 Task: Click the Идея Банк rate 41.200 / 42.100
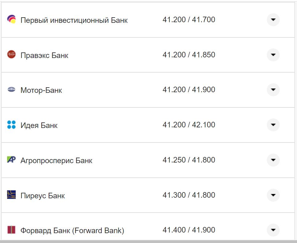point(189,125)
